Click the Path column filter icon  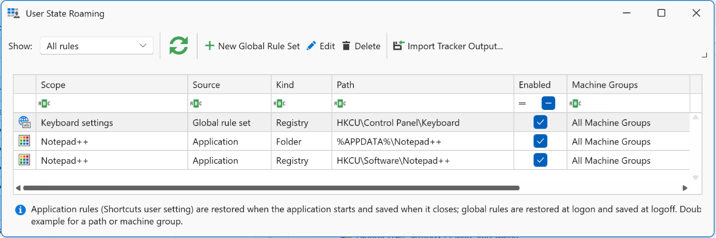[x=340, y=104]
